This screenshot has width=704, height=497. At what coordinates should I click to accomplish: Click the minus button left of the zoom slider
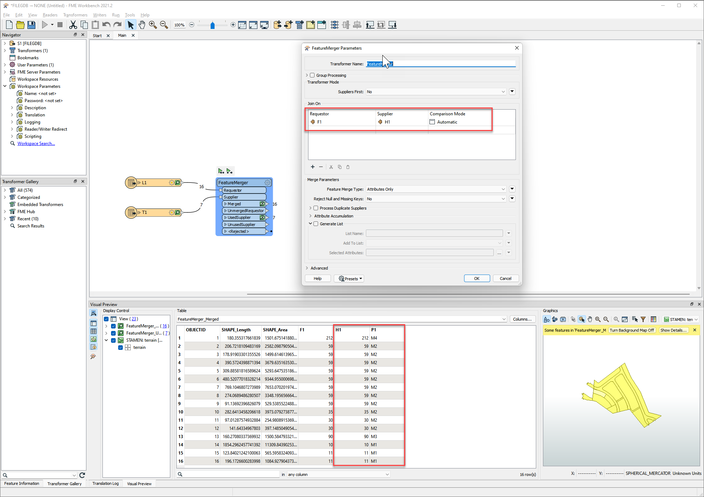(192, 25)
